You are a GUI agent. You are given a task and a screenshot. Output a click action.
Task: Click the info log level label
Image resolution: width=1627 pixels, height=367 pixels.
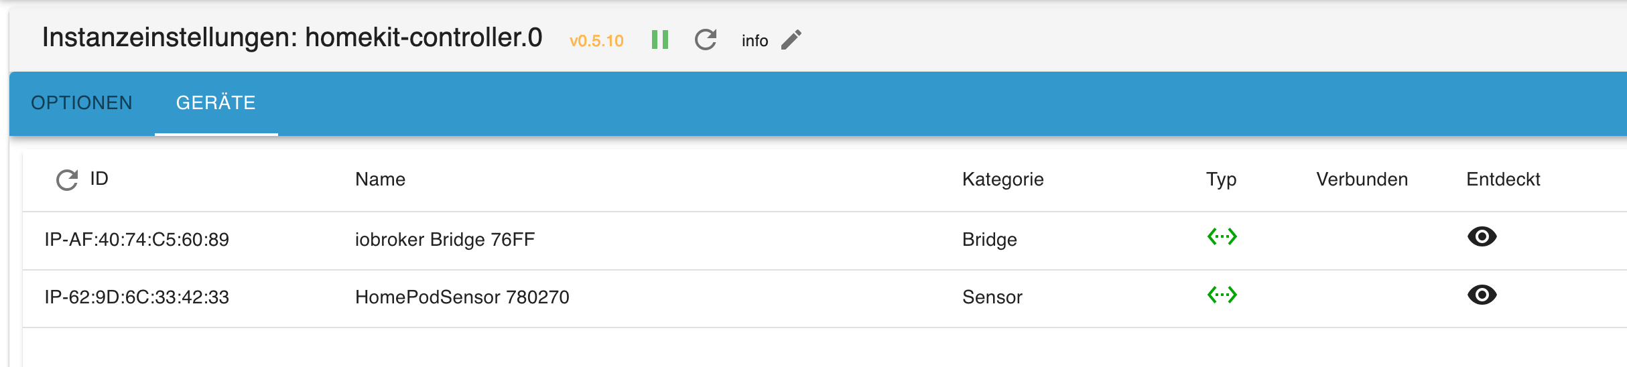pos(755,41)
